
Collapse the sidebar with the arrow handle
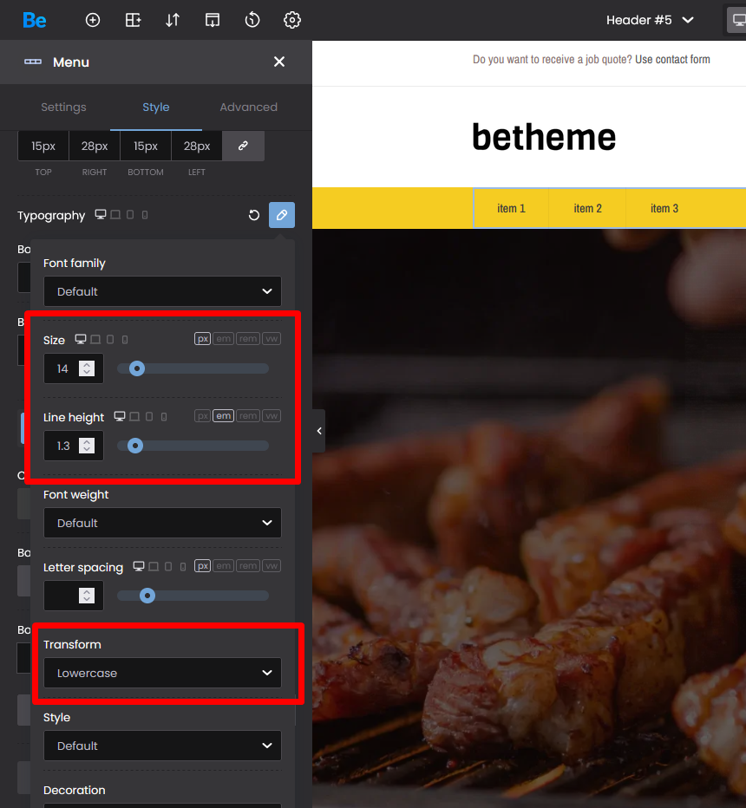coord(319,431)
